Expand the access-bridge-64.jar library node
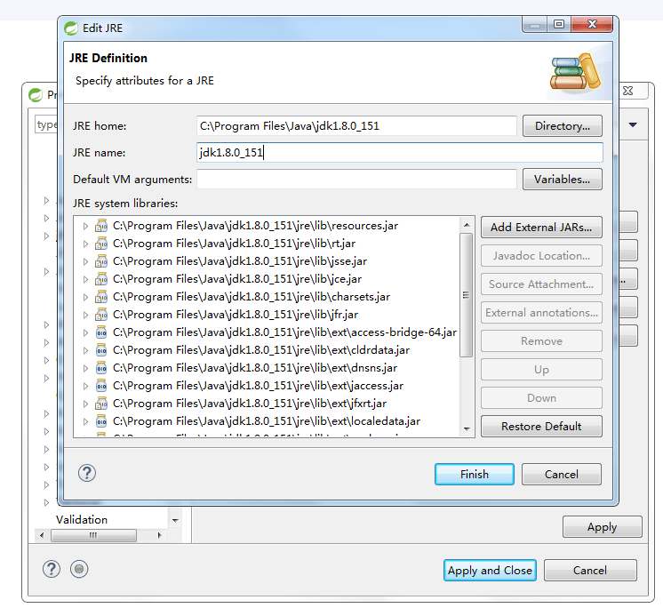This screenshot has height=616, width=663. (x=85, y=332)
